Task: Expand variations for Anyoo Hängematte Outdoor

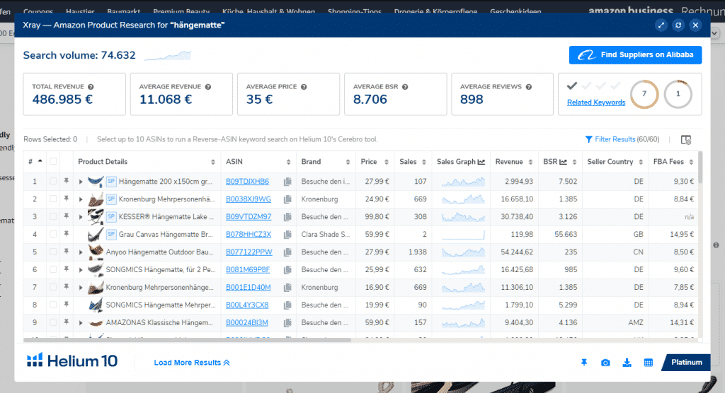Action: pyautogui.click(x=81, y=252)
